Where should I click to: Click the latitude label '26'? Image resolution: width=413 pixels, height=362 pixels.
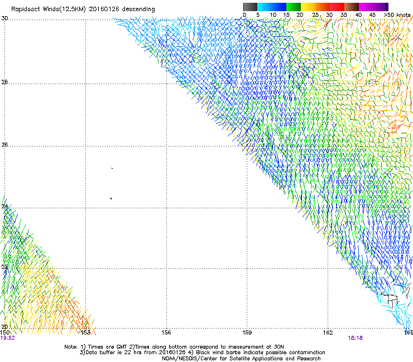click(x=4, y=145)
